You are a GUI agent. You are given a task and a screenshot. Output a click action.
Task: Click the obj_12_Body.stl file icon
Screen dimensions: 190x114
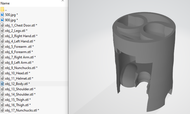click(x=2, y=84)
